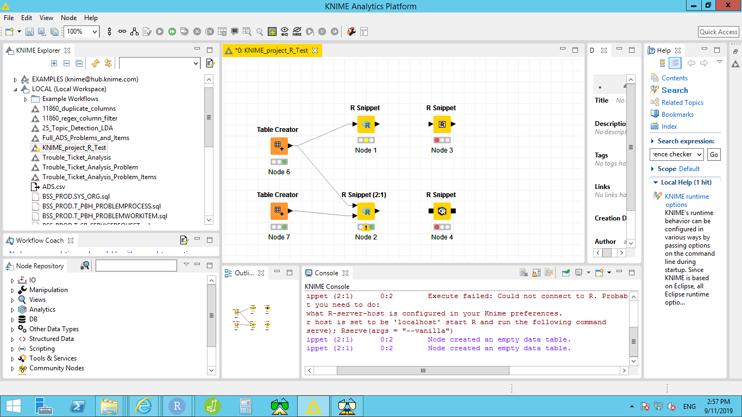Open Windows Start button on taskbar
The width and height of the screenshot is (742, 417).
14,406
